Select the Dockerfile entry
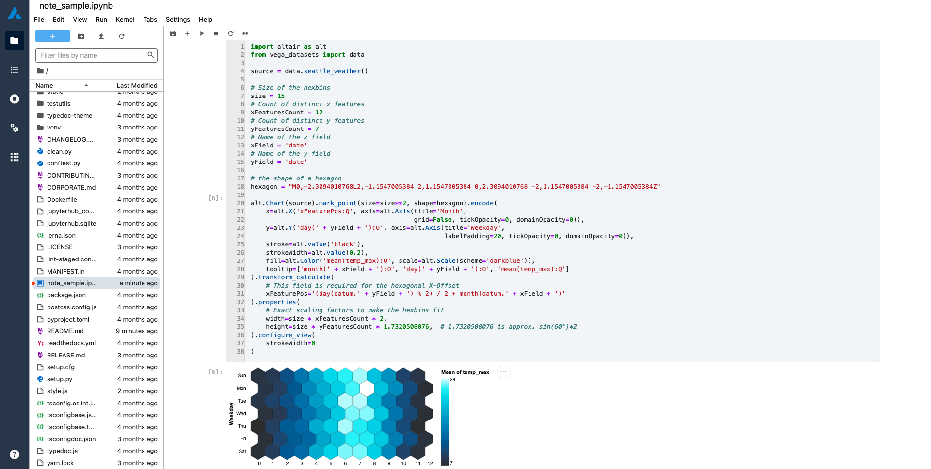The height and width of the screenshot is (469, 931). [97, 199]
